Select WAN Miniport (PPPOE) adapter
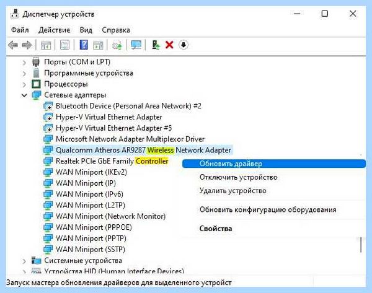 click(x=94, y=227)
